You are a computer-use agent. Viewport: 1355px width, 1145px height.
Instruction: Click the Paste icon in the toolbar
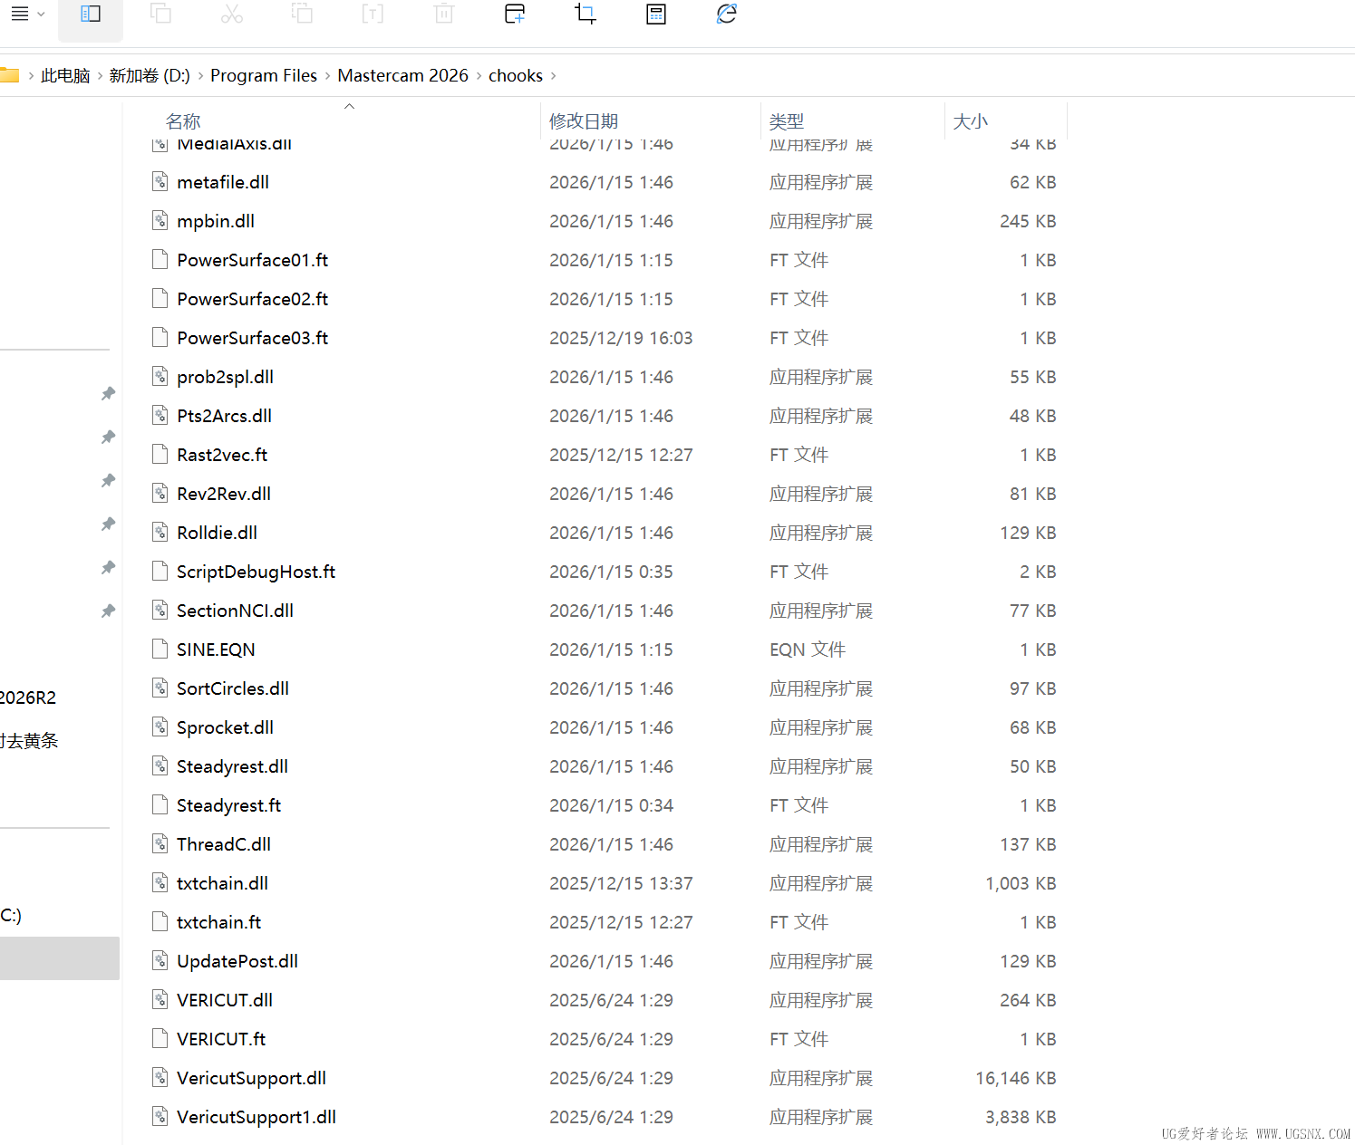coord(302,14)
